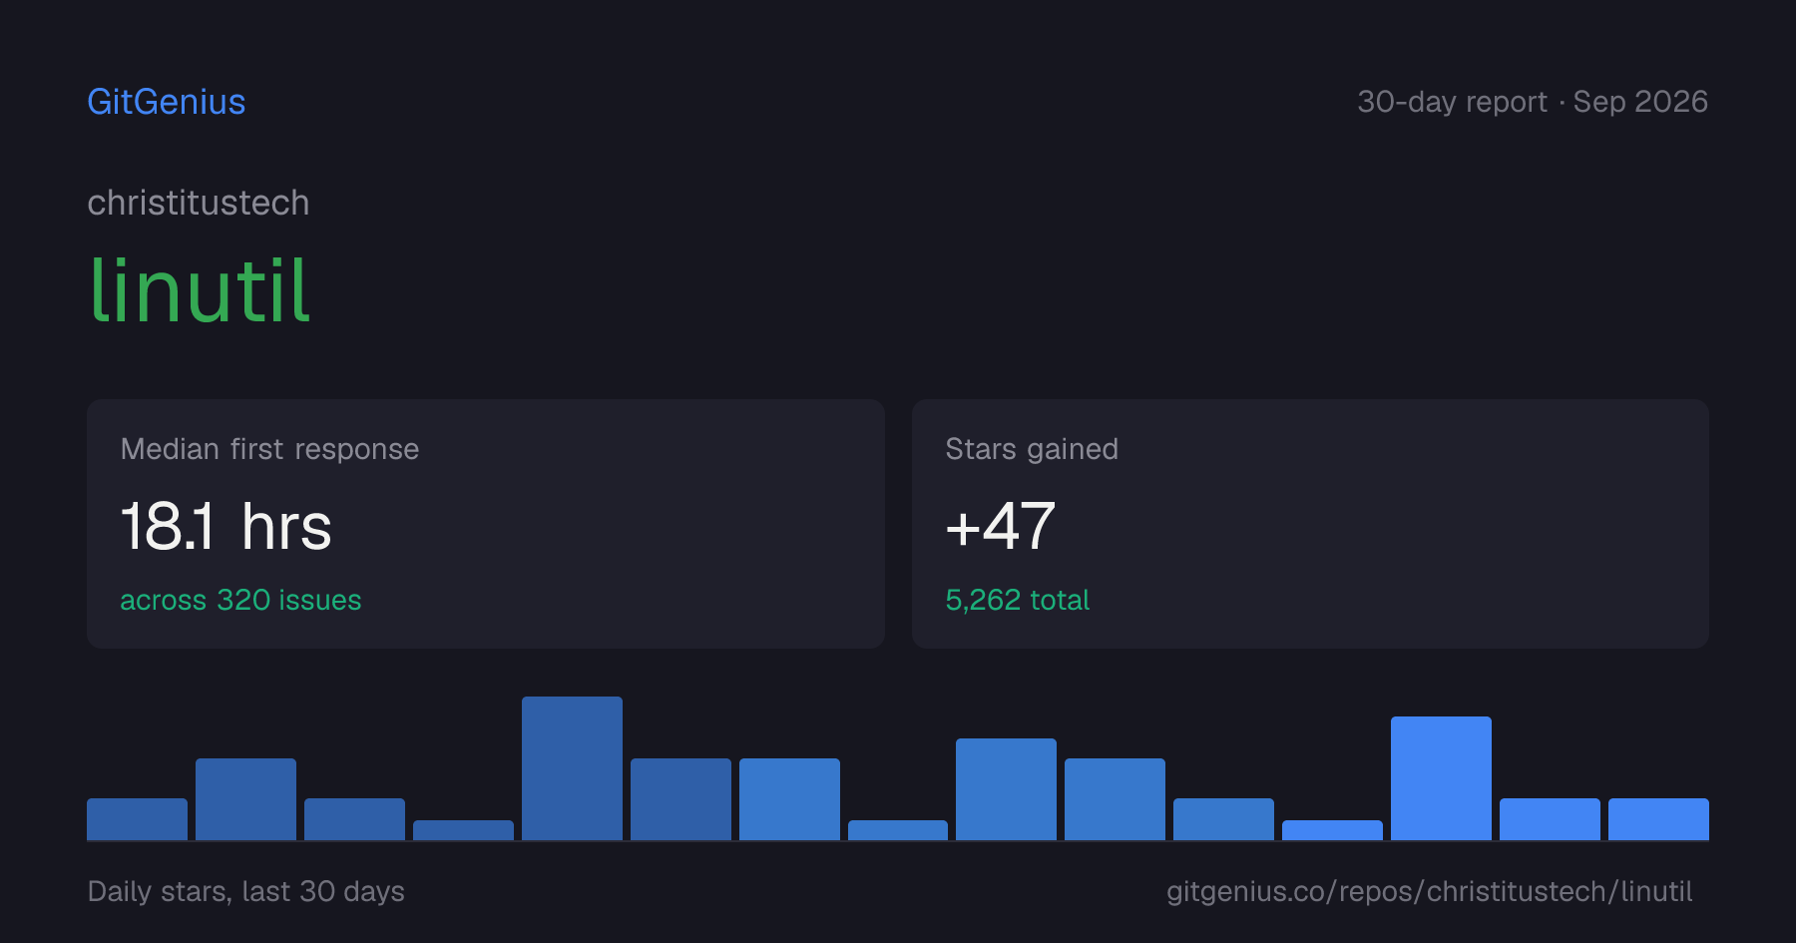Select the 30-day report Sep 2026 label

point(1533,102)
